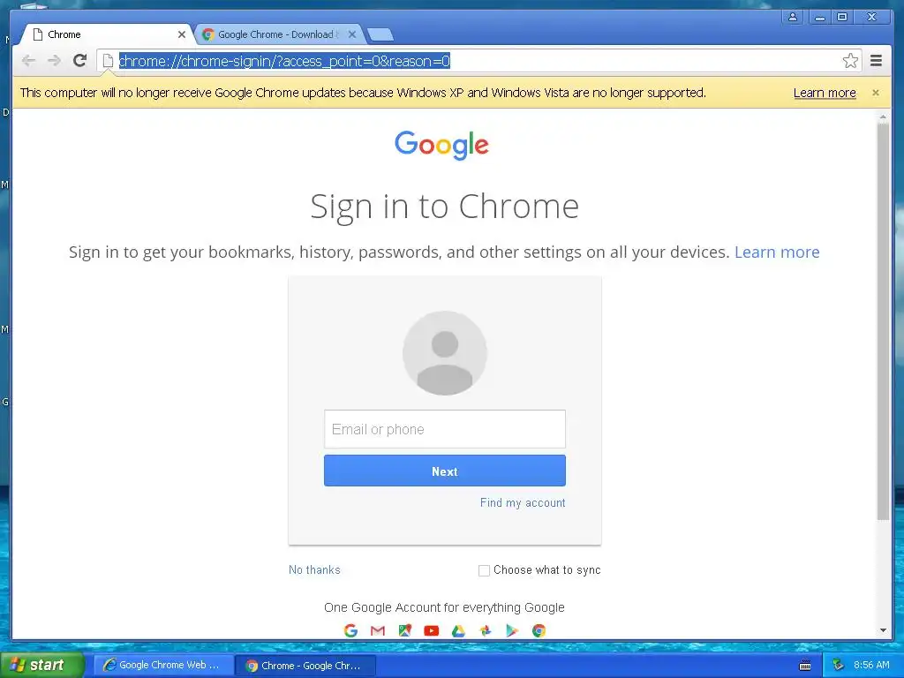Open the Find my account link
The height and width of the screenshot is (678, 904).
pyautogui.click(x=523, y=502)
